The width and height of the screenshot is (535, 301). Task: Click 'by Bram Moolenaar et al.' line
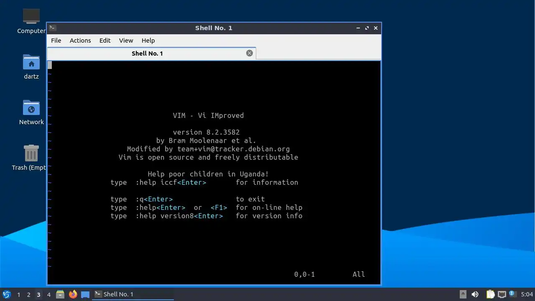coord(206,140)
